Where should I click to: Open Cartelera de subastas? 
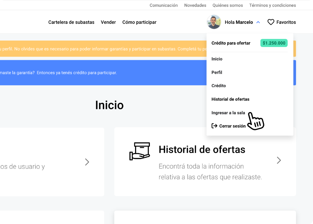pyautogui.click(x=71, y=22)
